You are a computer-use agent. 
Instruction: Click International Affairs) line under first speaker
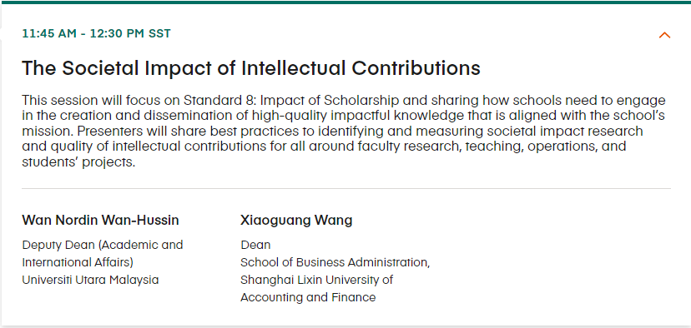point(78,262)
